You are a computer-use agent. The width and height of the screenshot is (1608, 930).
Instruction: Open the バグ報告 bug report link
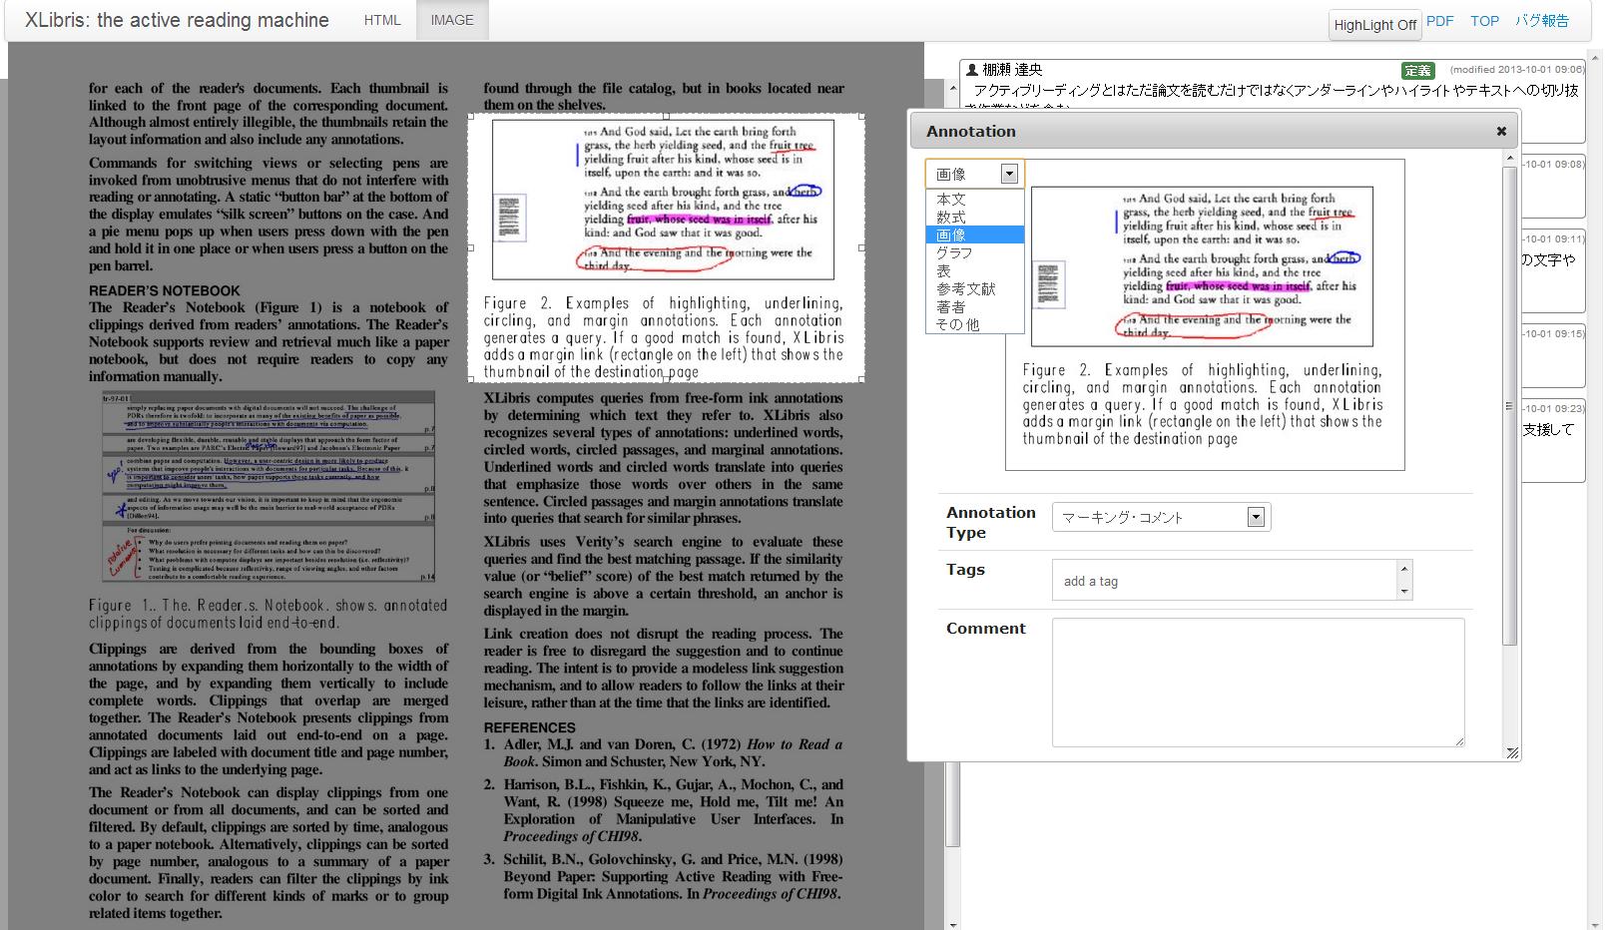tap(1542, 20)
